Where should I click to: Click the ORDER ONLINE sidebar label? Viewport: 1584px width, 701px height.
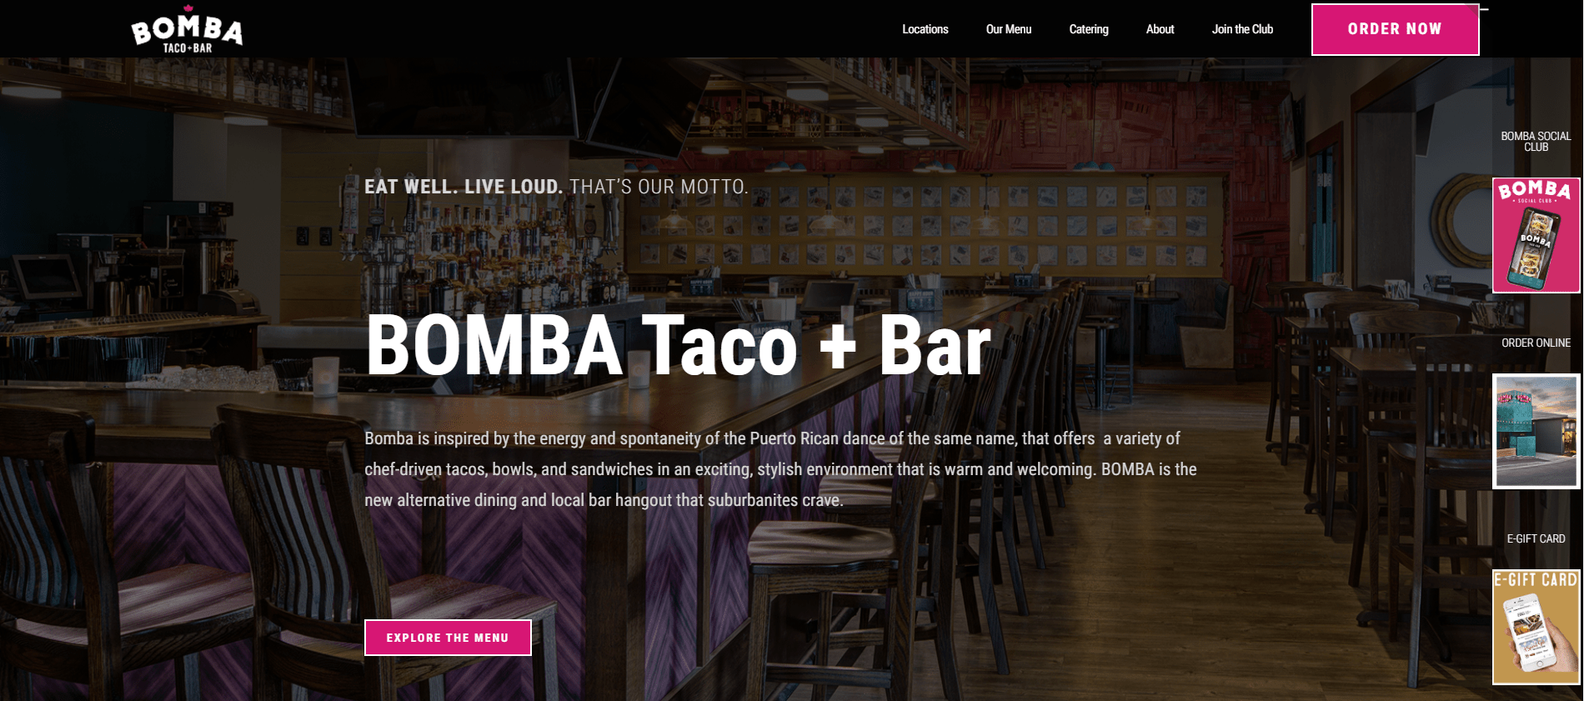(1536, 343)
